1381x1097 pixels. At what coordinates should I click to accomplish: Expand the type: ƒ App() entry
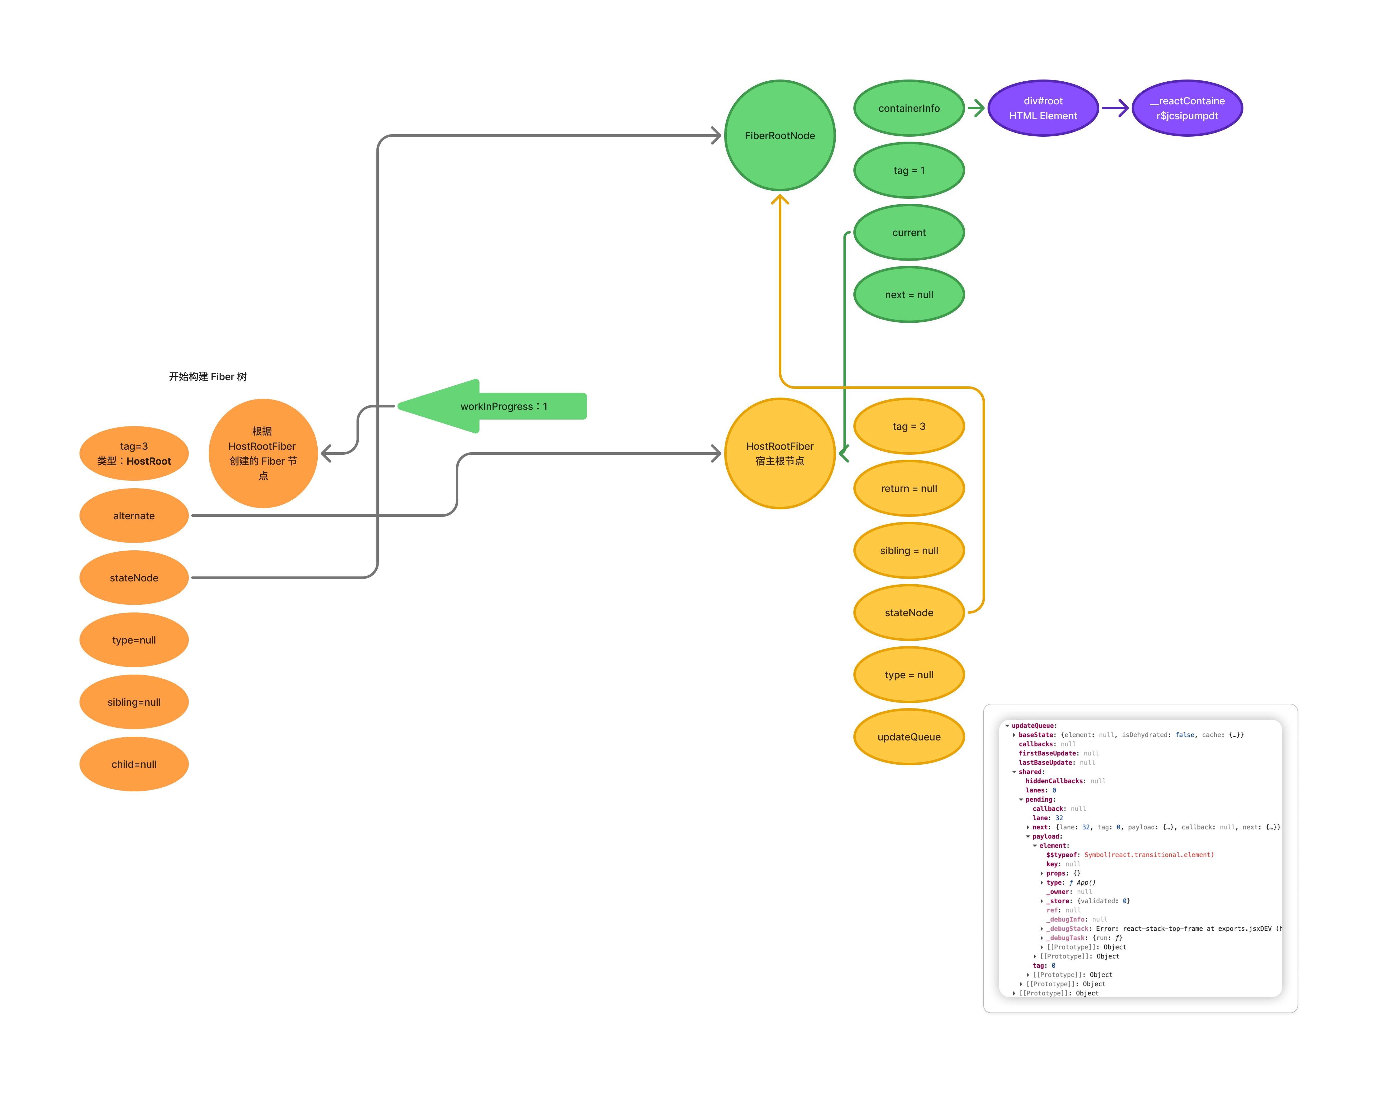(x=1042, y=882)
